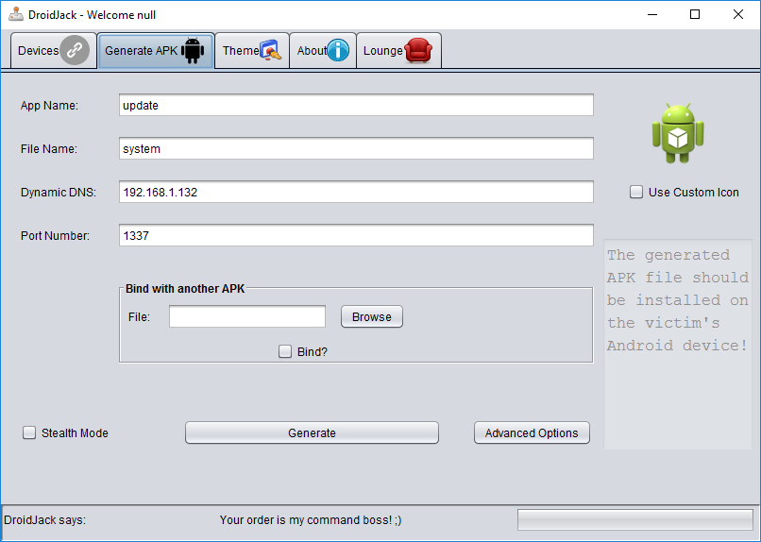Enable the Use Custom Icon checkbox
This screenshot has height=542, width=761.
tap(635, 192)
